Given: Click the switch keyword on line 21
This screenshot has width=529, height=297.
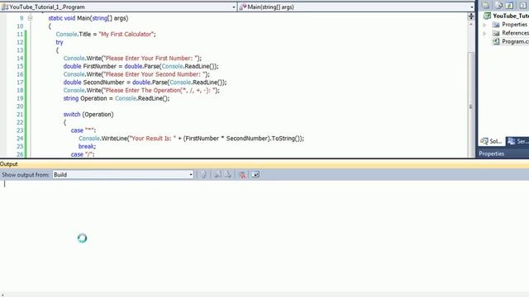Looking at the screenshot, I should pyautogui.click(x=72, y=115).
